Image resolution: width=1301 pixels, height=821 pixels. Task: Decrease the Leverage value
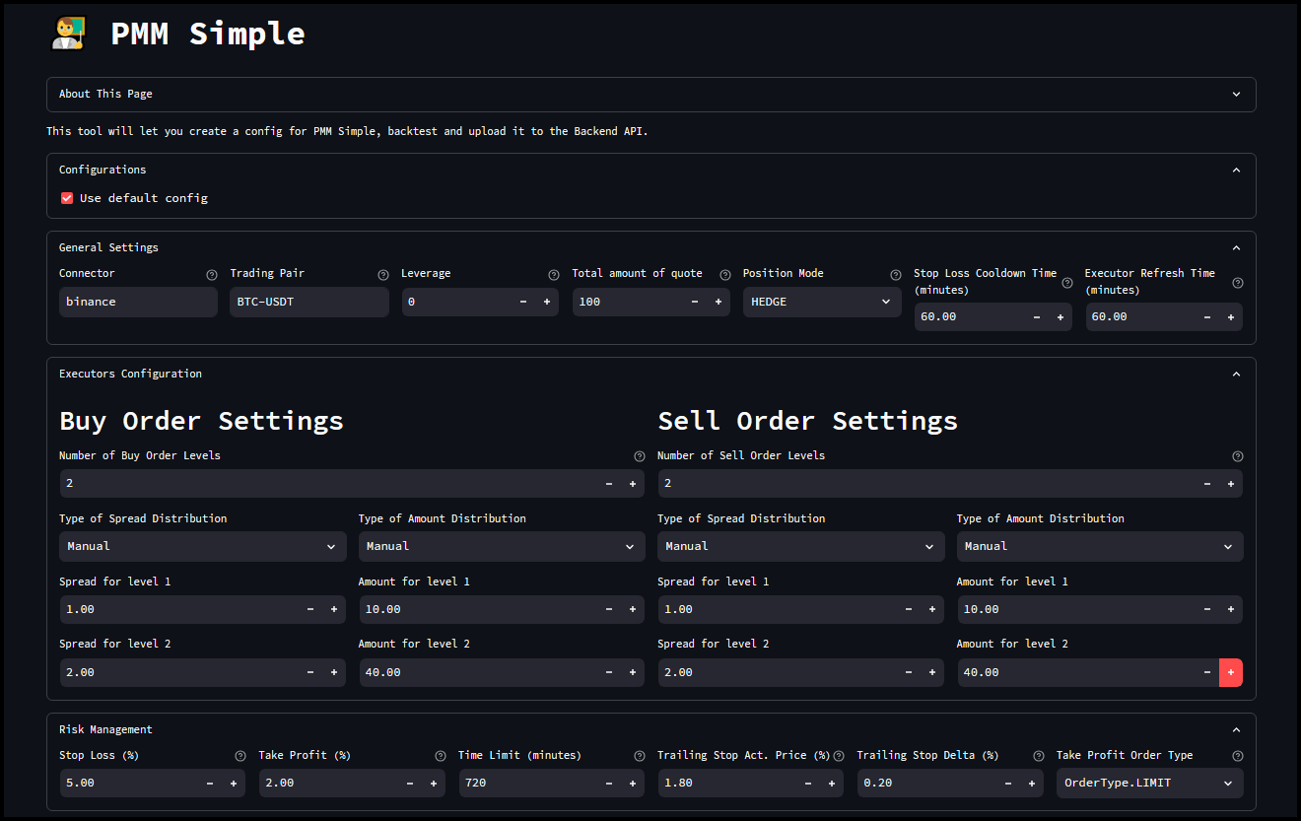(x=523, y=302)
